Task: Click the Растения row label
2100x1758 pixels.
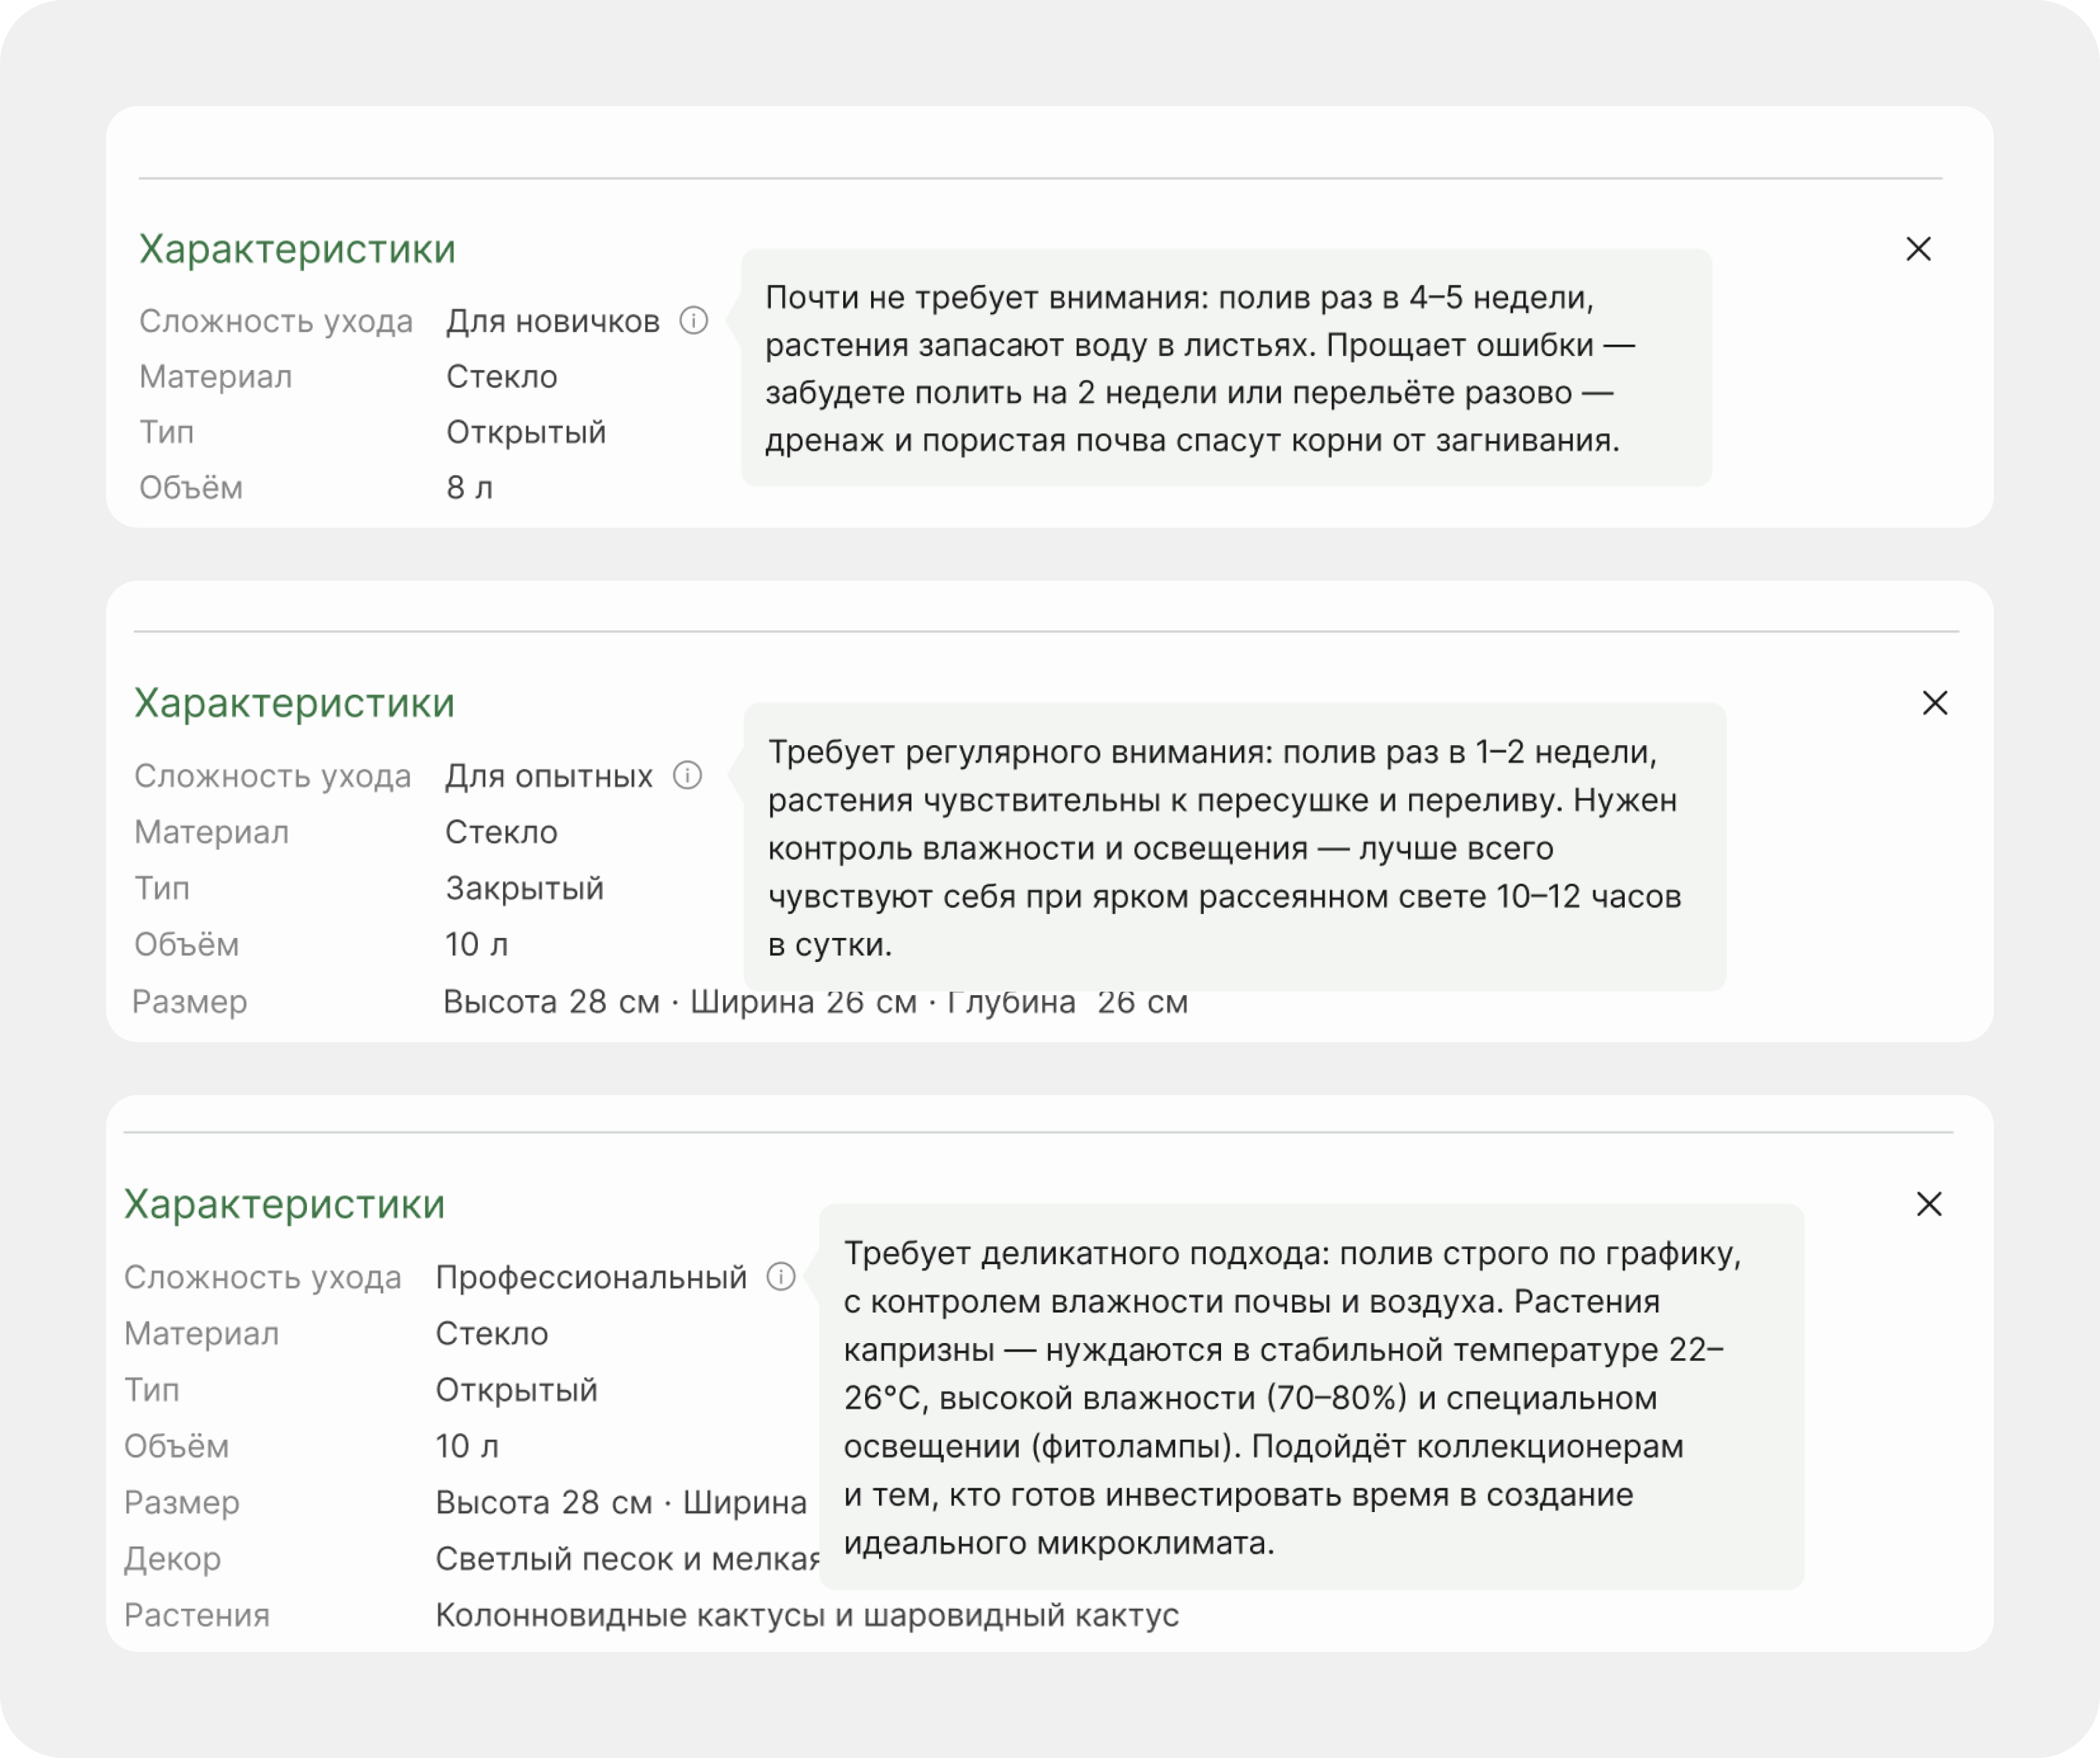Action: point(197,1615)
